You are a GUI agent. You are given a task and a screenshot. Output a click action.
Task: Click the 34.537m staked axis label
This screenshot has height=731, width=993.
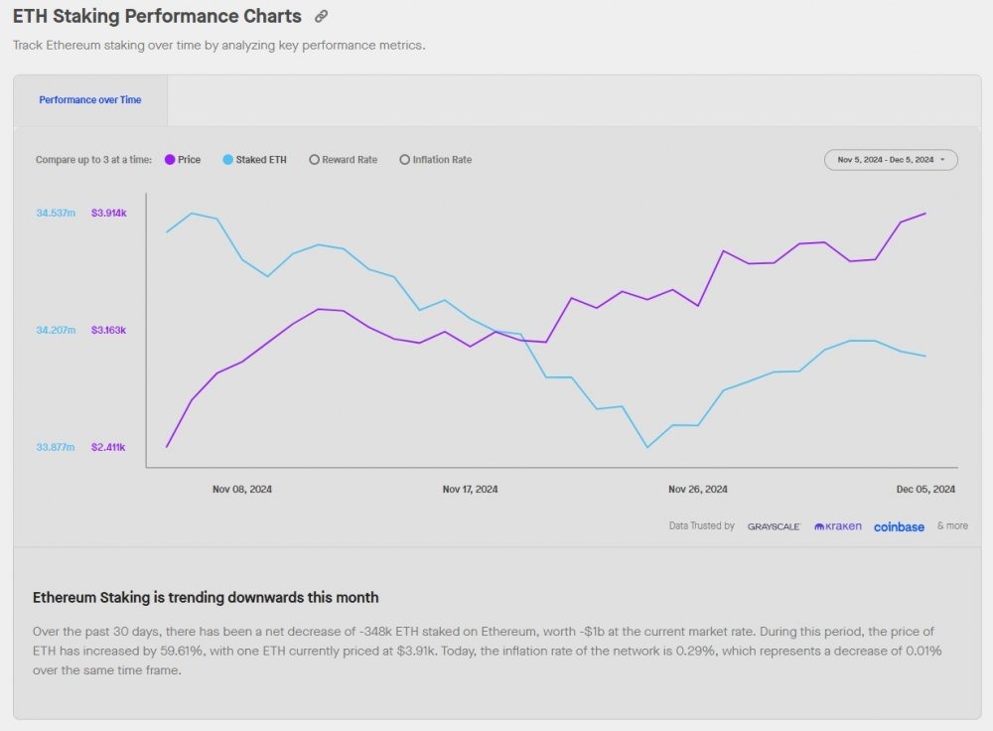click(56, 213)
